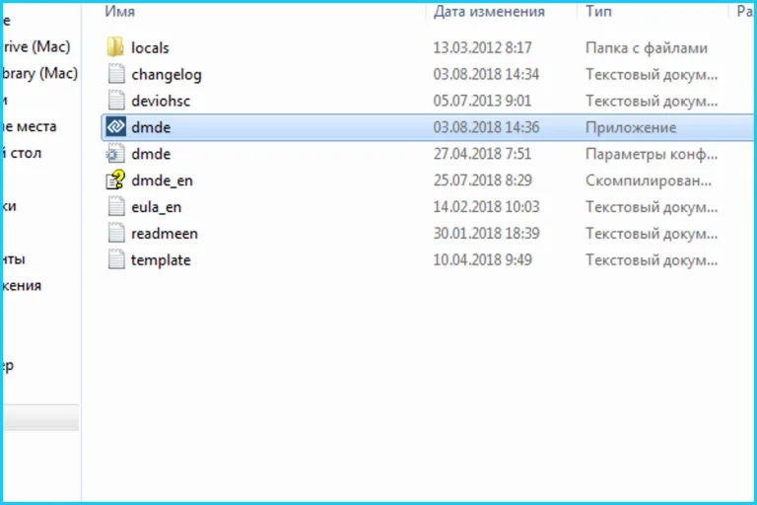Select the dmde configuration settings icon

116,154
